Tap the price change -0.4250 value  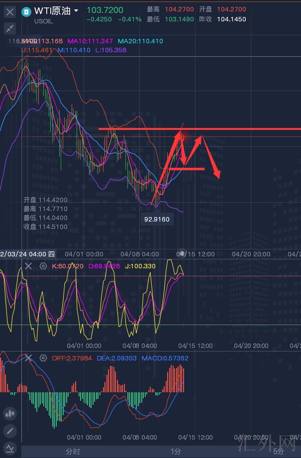click(100, 19)
